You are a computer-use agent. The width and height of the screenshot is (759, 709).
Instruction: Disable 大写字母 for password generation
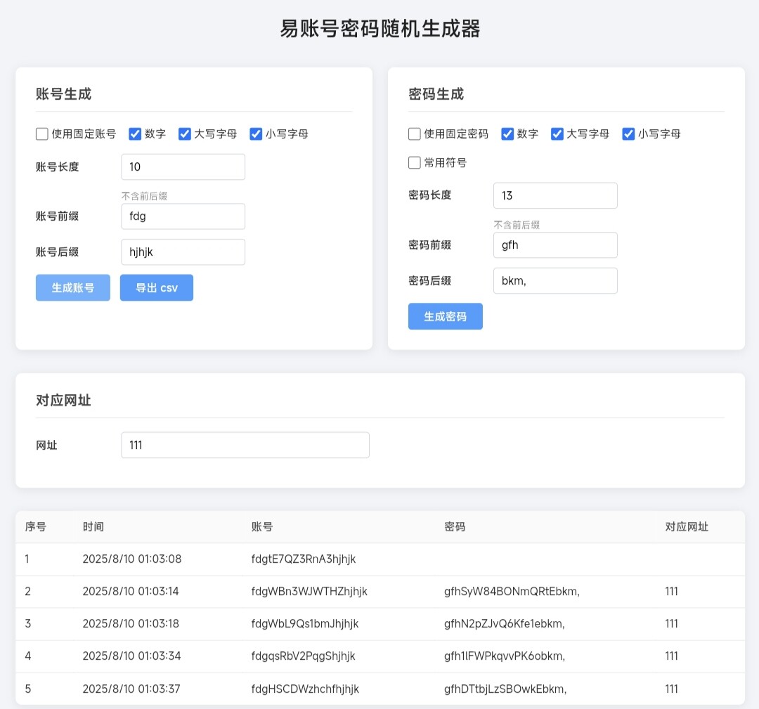coord(557,134)
